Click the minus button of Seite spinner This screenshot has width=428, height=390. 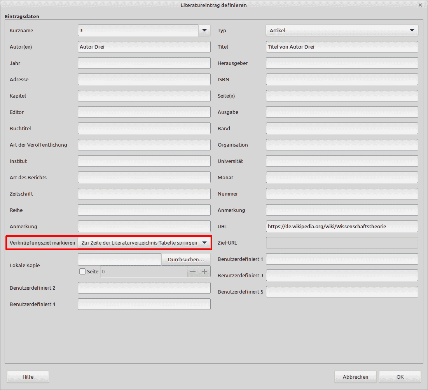pyautogui.click(x=193, y=272)
